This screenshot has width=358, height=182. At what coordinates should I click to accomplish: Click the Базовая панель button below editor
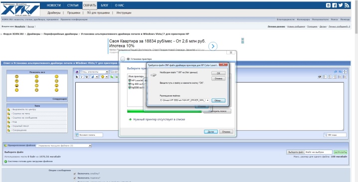[89, 135]
